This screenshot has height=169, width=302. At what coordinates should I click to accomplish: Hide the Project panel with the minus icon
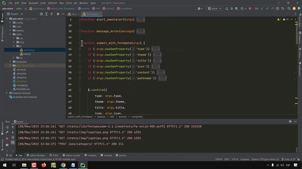pos(63,14)
